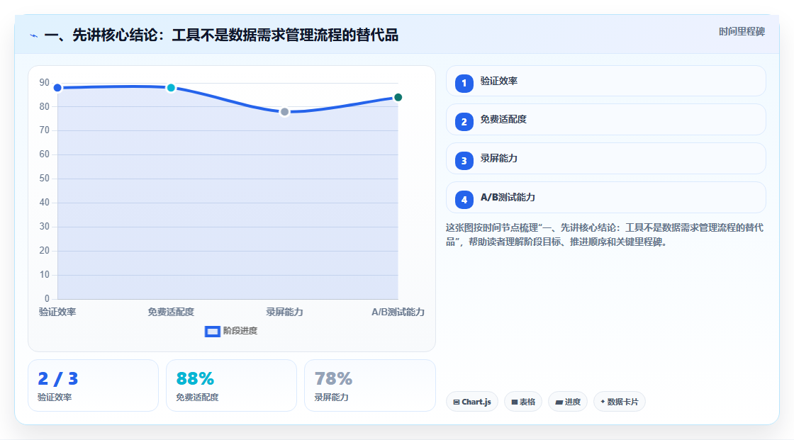Click the y-axis value 0
794x440 pixels.
coord(47,299)
